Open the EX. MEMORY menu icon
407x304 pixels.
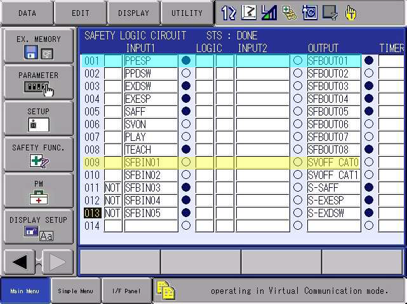tap(39, 46)
